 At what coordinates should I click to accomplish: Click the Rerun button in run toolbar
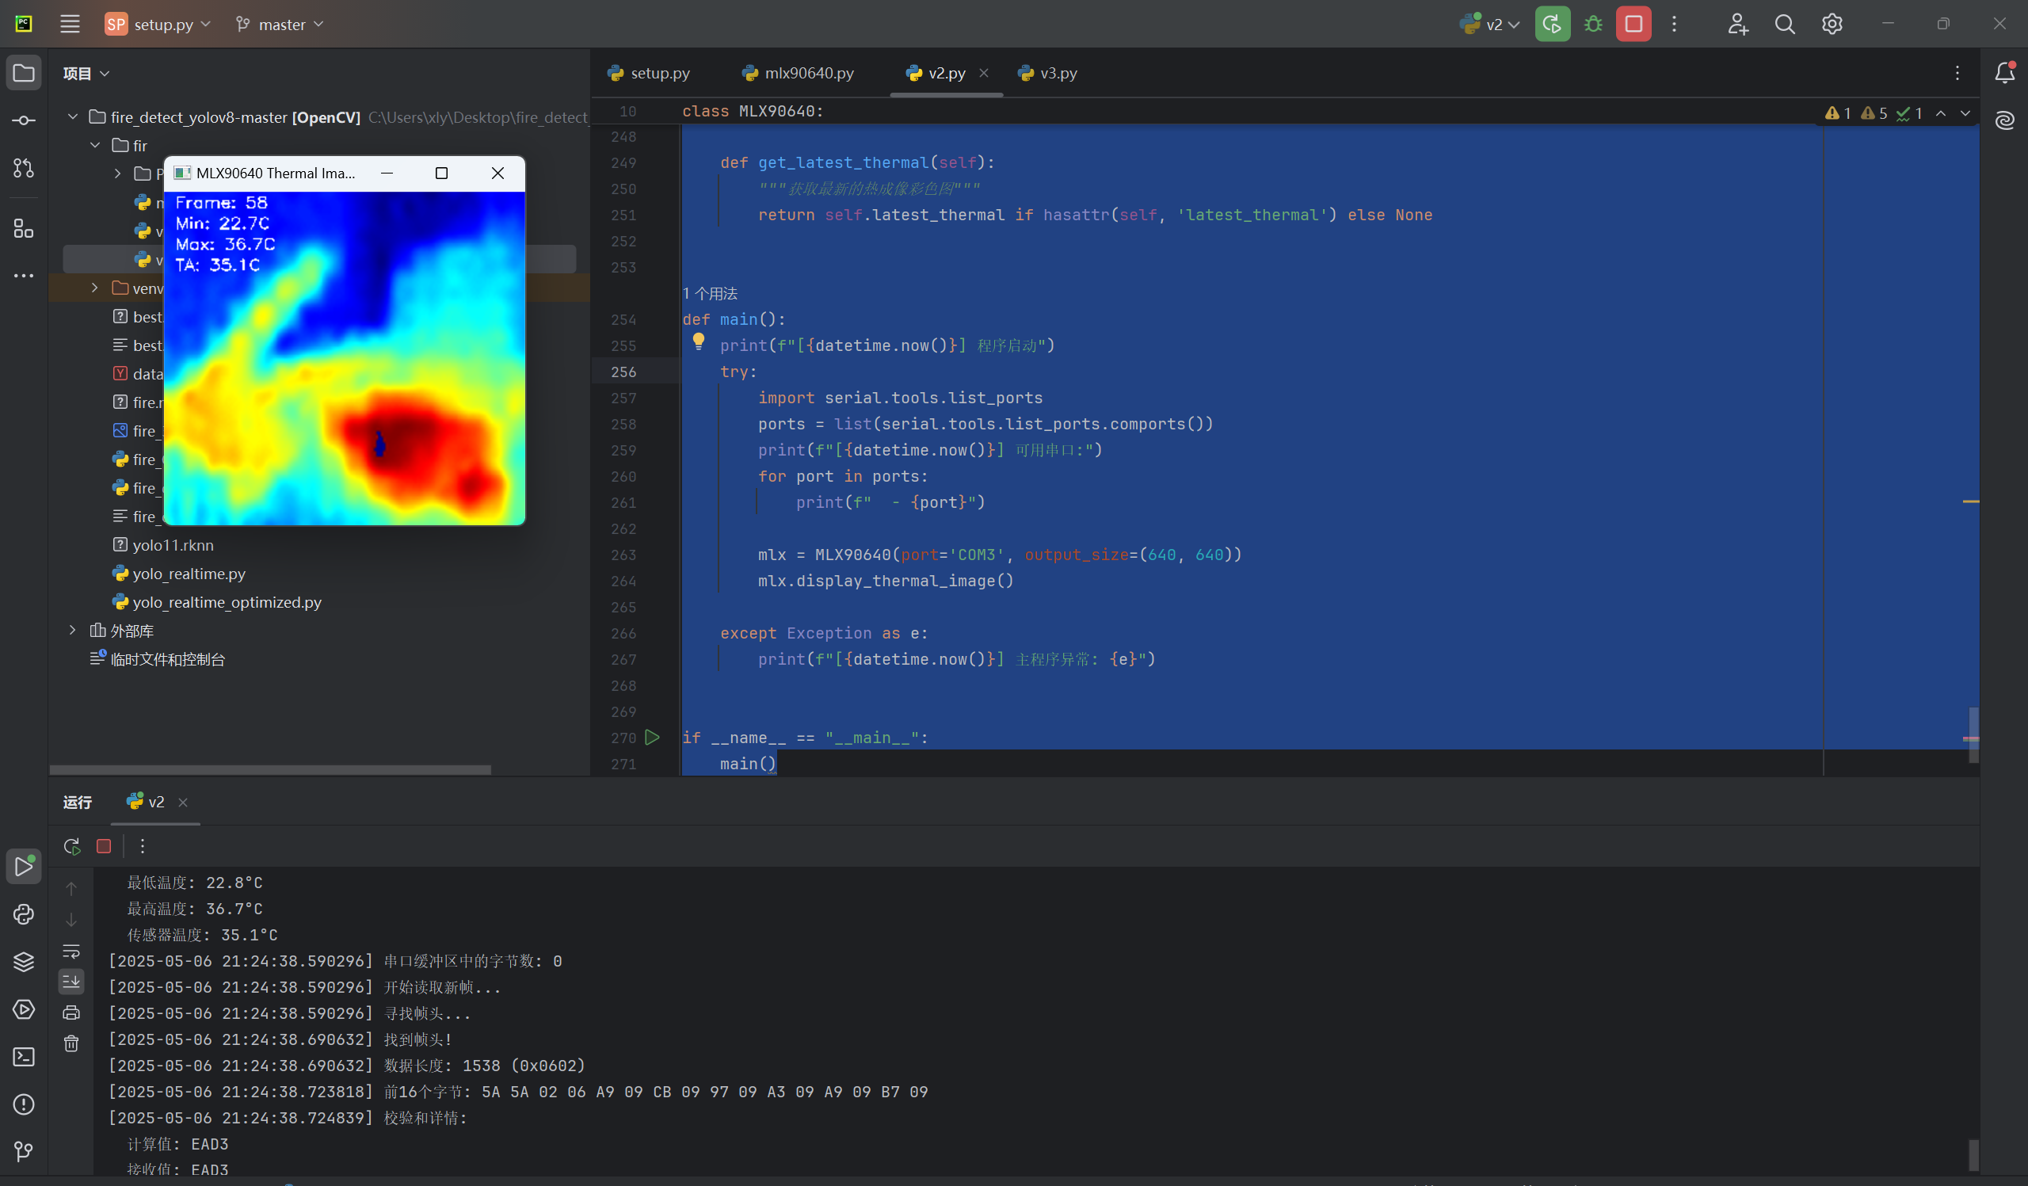[x=71, y=845]
